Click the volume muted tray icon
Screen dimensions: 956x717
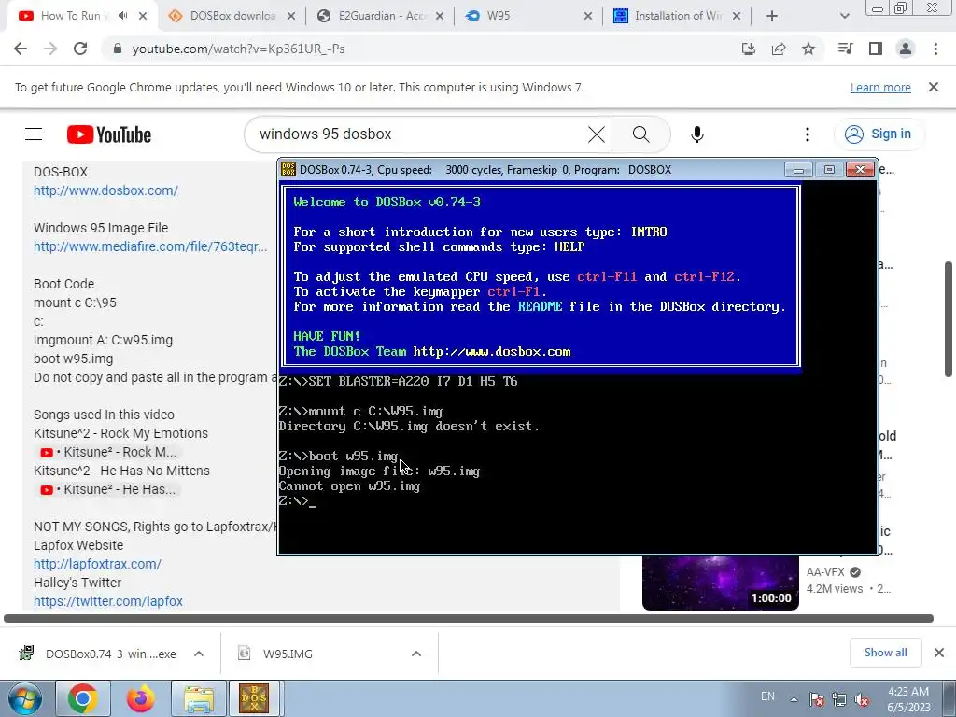click(862, 700)
